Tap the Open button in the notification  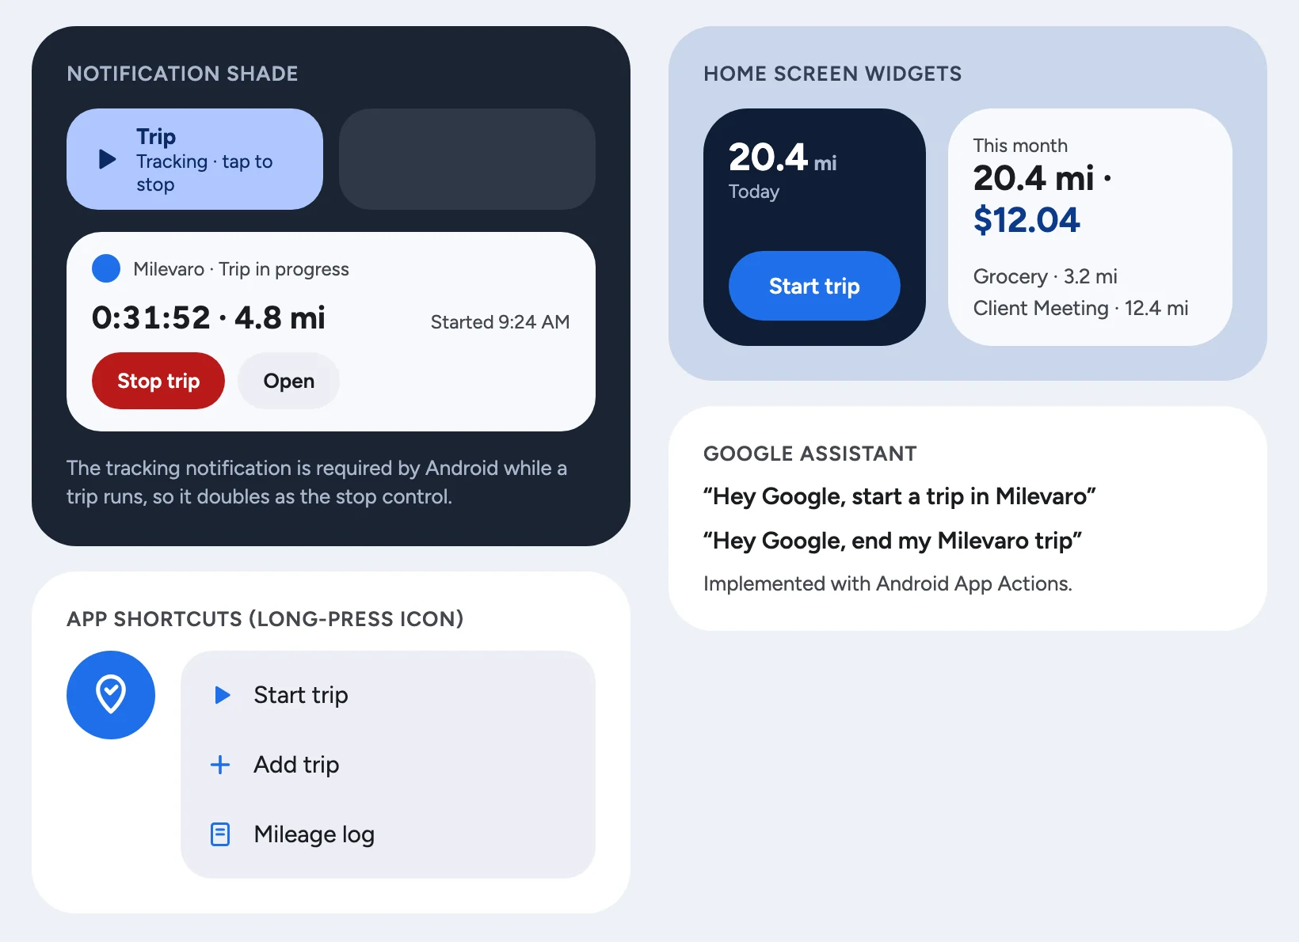[289, 381]
